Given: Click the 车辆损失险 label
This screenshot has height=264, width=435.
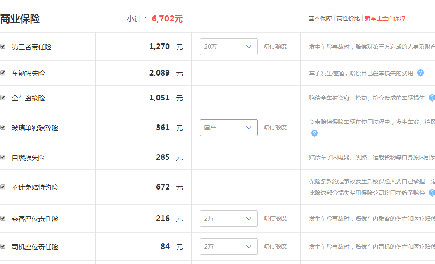Looking at the screenshot, I should (28, 73).
